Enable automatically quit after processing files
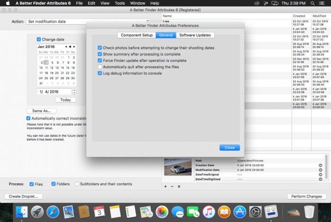Screen dimensions: 331x222 (100, 67)
